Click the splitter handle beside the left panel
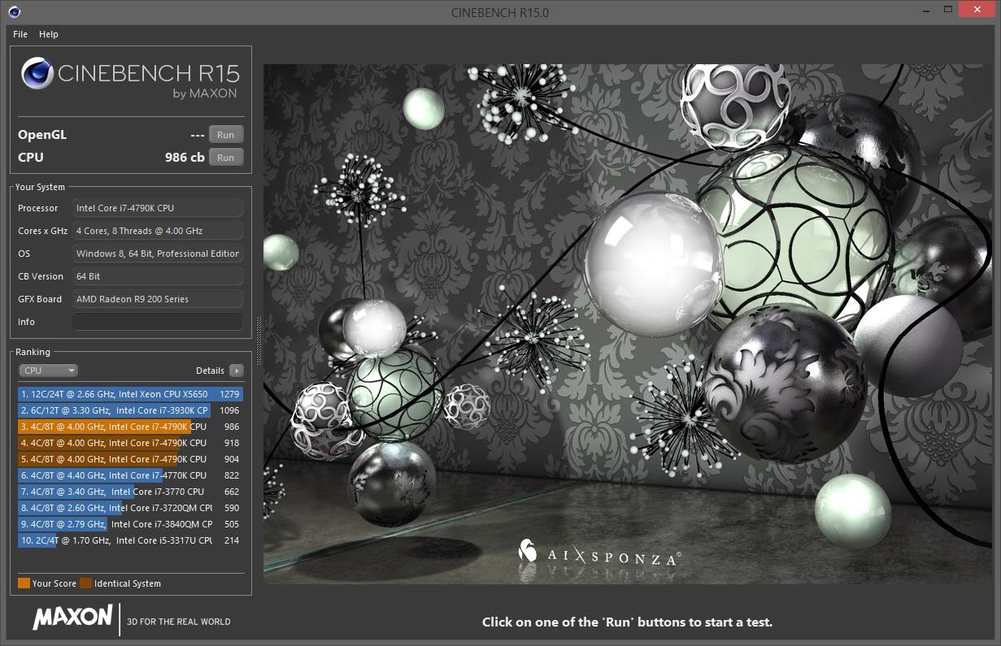This screenshot has height=646, width=1001. [x=259, y=339]
